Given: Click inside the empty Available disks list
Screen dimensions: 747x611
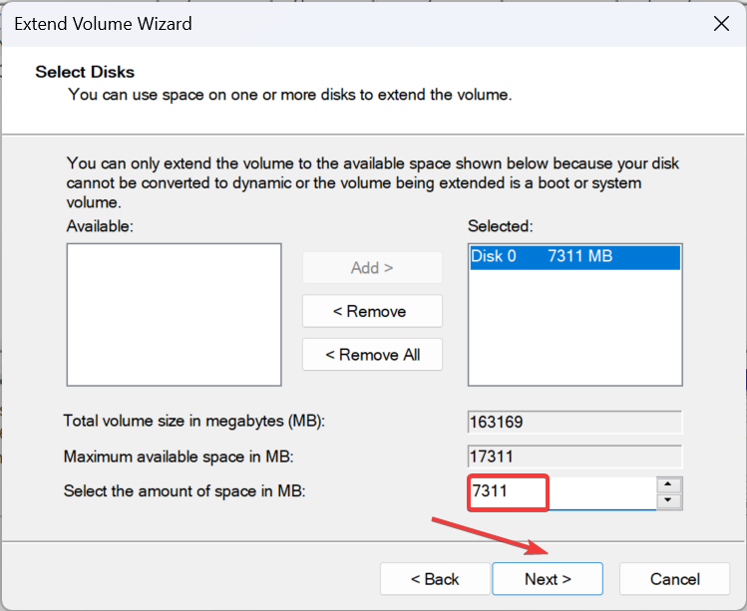Looking at the screenshot, I should 174,314.
